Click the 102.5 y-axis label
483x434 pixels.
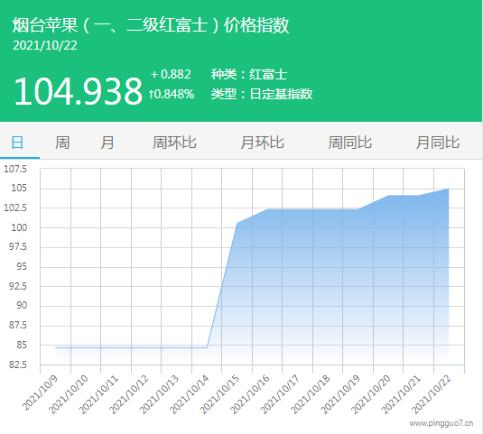(x=15, y=208)
